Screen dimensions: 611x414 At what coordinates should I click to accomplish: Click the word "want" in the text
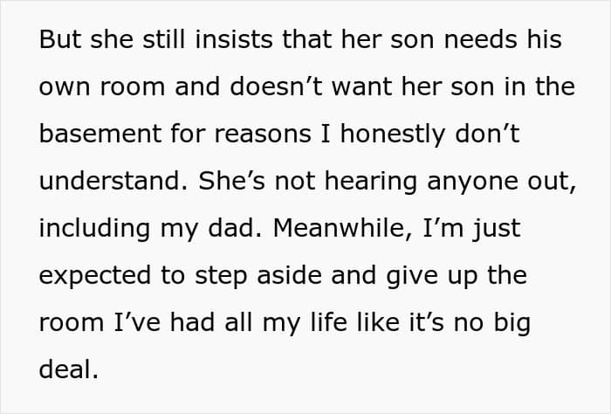361,86
